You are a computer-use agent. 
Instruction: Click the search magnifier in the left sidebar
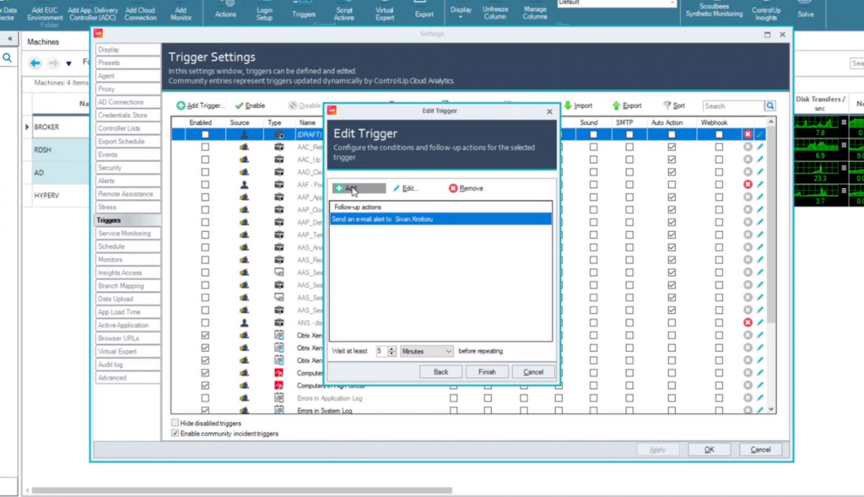click(7, 58)
